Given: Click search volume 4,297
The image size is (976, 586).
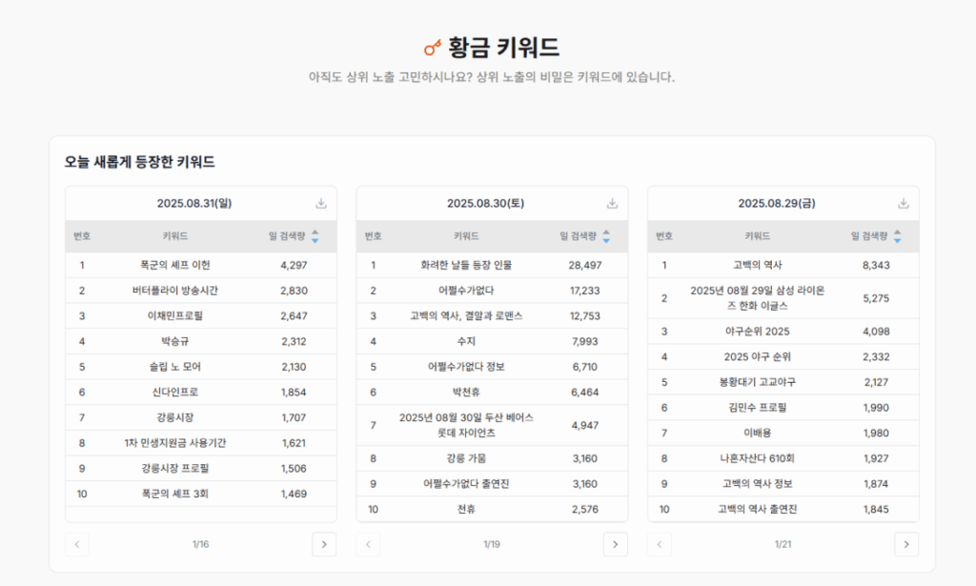Looking at the screenshot, I should coord(294,265).
